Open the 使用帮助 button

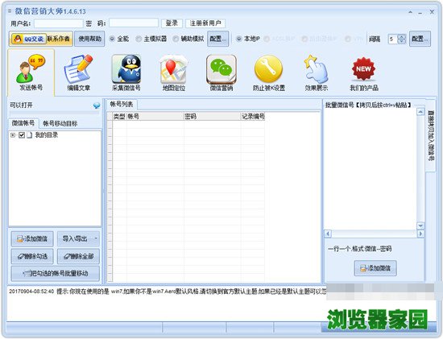[x=89, y=39]
